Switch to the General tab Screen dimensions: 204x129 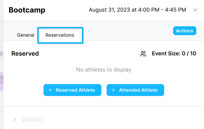click(x=25, y=35)
